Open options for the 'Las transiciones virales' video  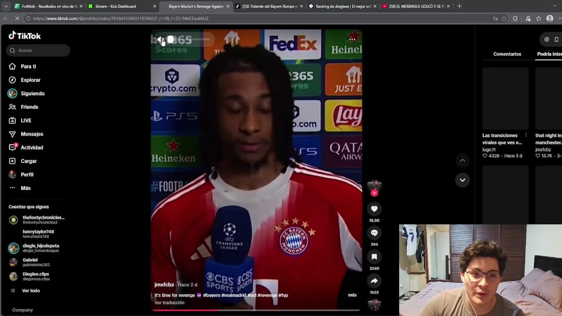point(526,135)
